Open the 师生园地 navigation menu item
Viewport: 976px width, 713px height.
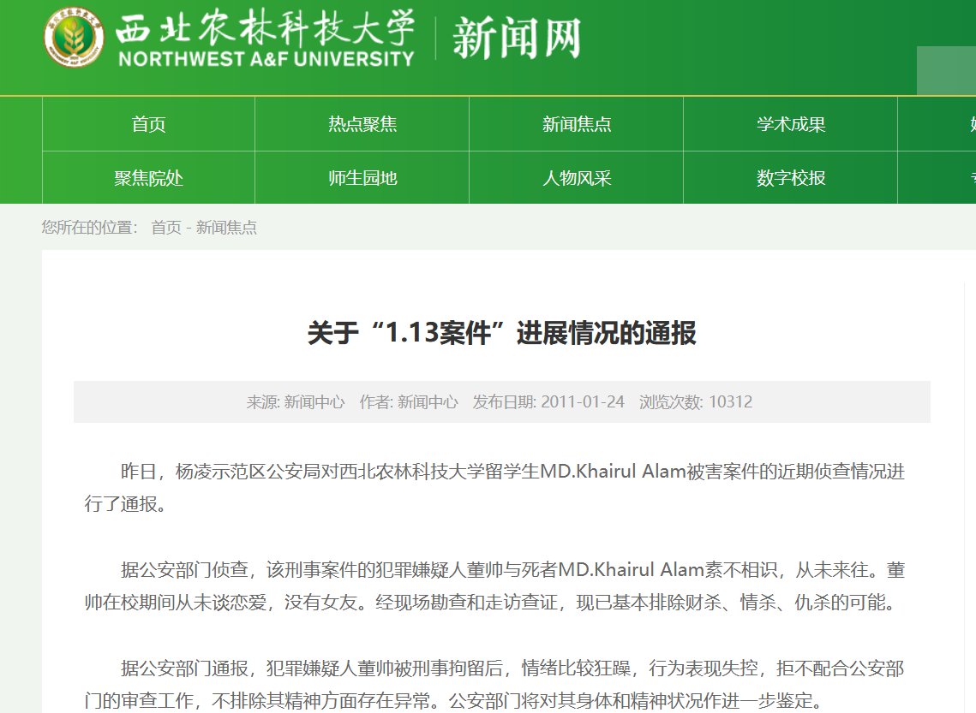pyautogui.click(x=360, y=177)
